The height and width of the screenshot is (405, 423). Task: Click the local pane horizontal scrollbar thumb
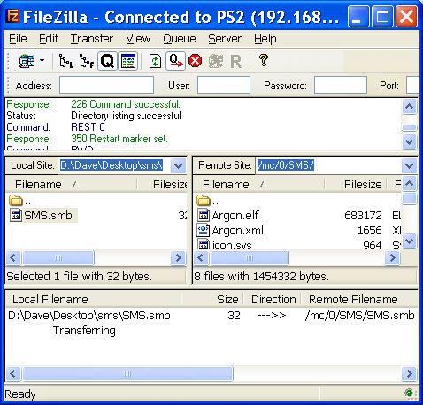tap(58, 258)
